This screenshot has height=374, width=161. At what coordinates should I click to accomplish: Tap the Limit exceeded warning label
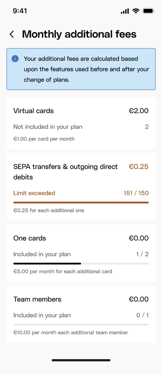[x=34, y=193]
